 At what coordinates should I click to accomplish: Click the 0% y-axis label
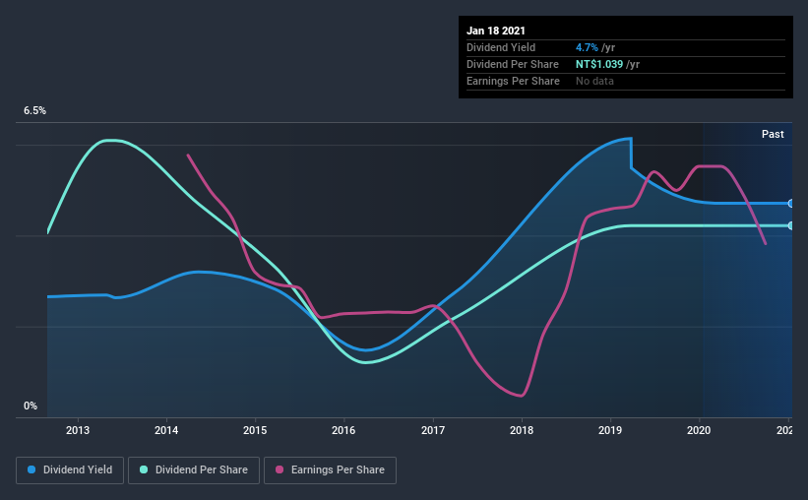pos(31,406)
